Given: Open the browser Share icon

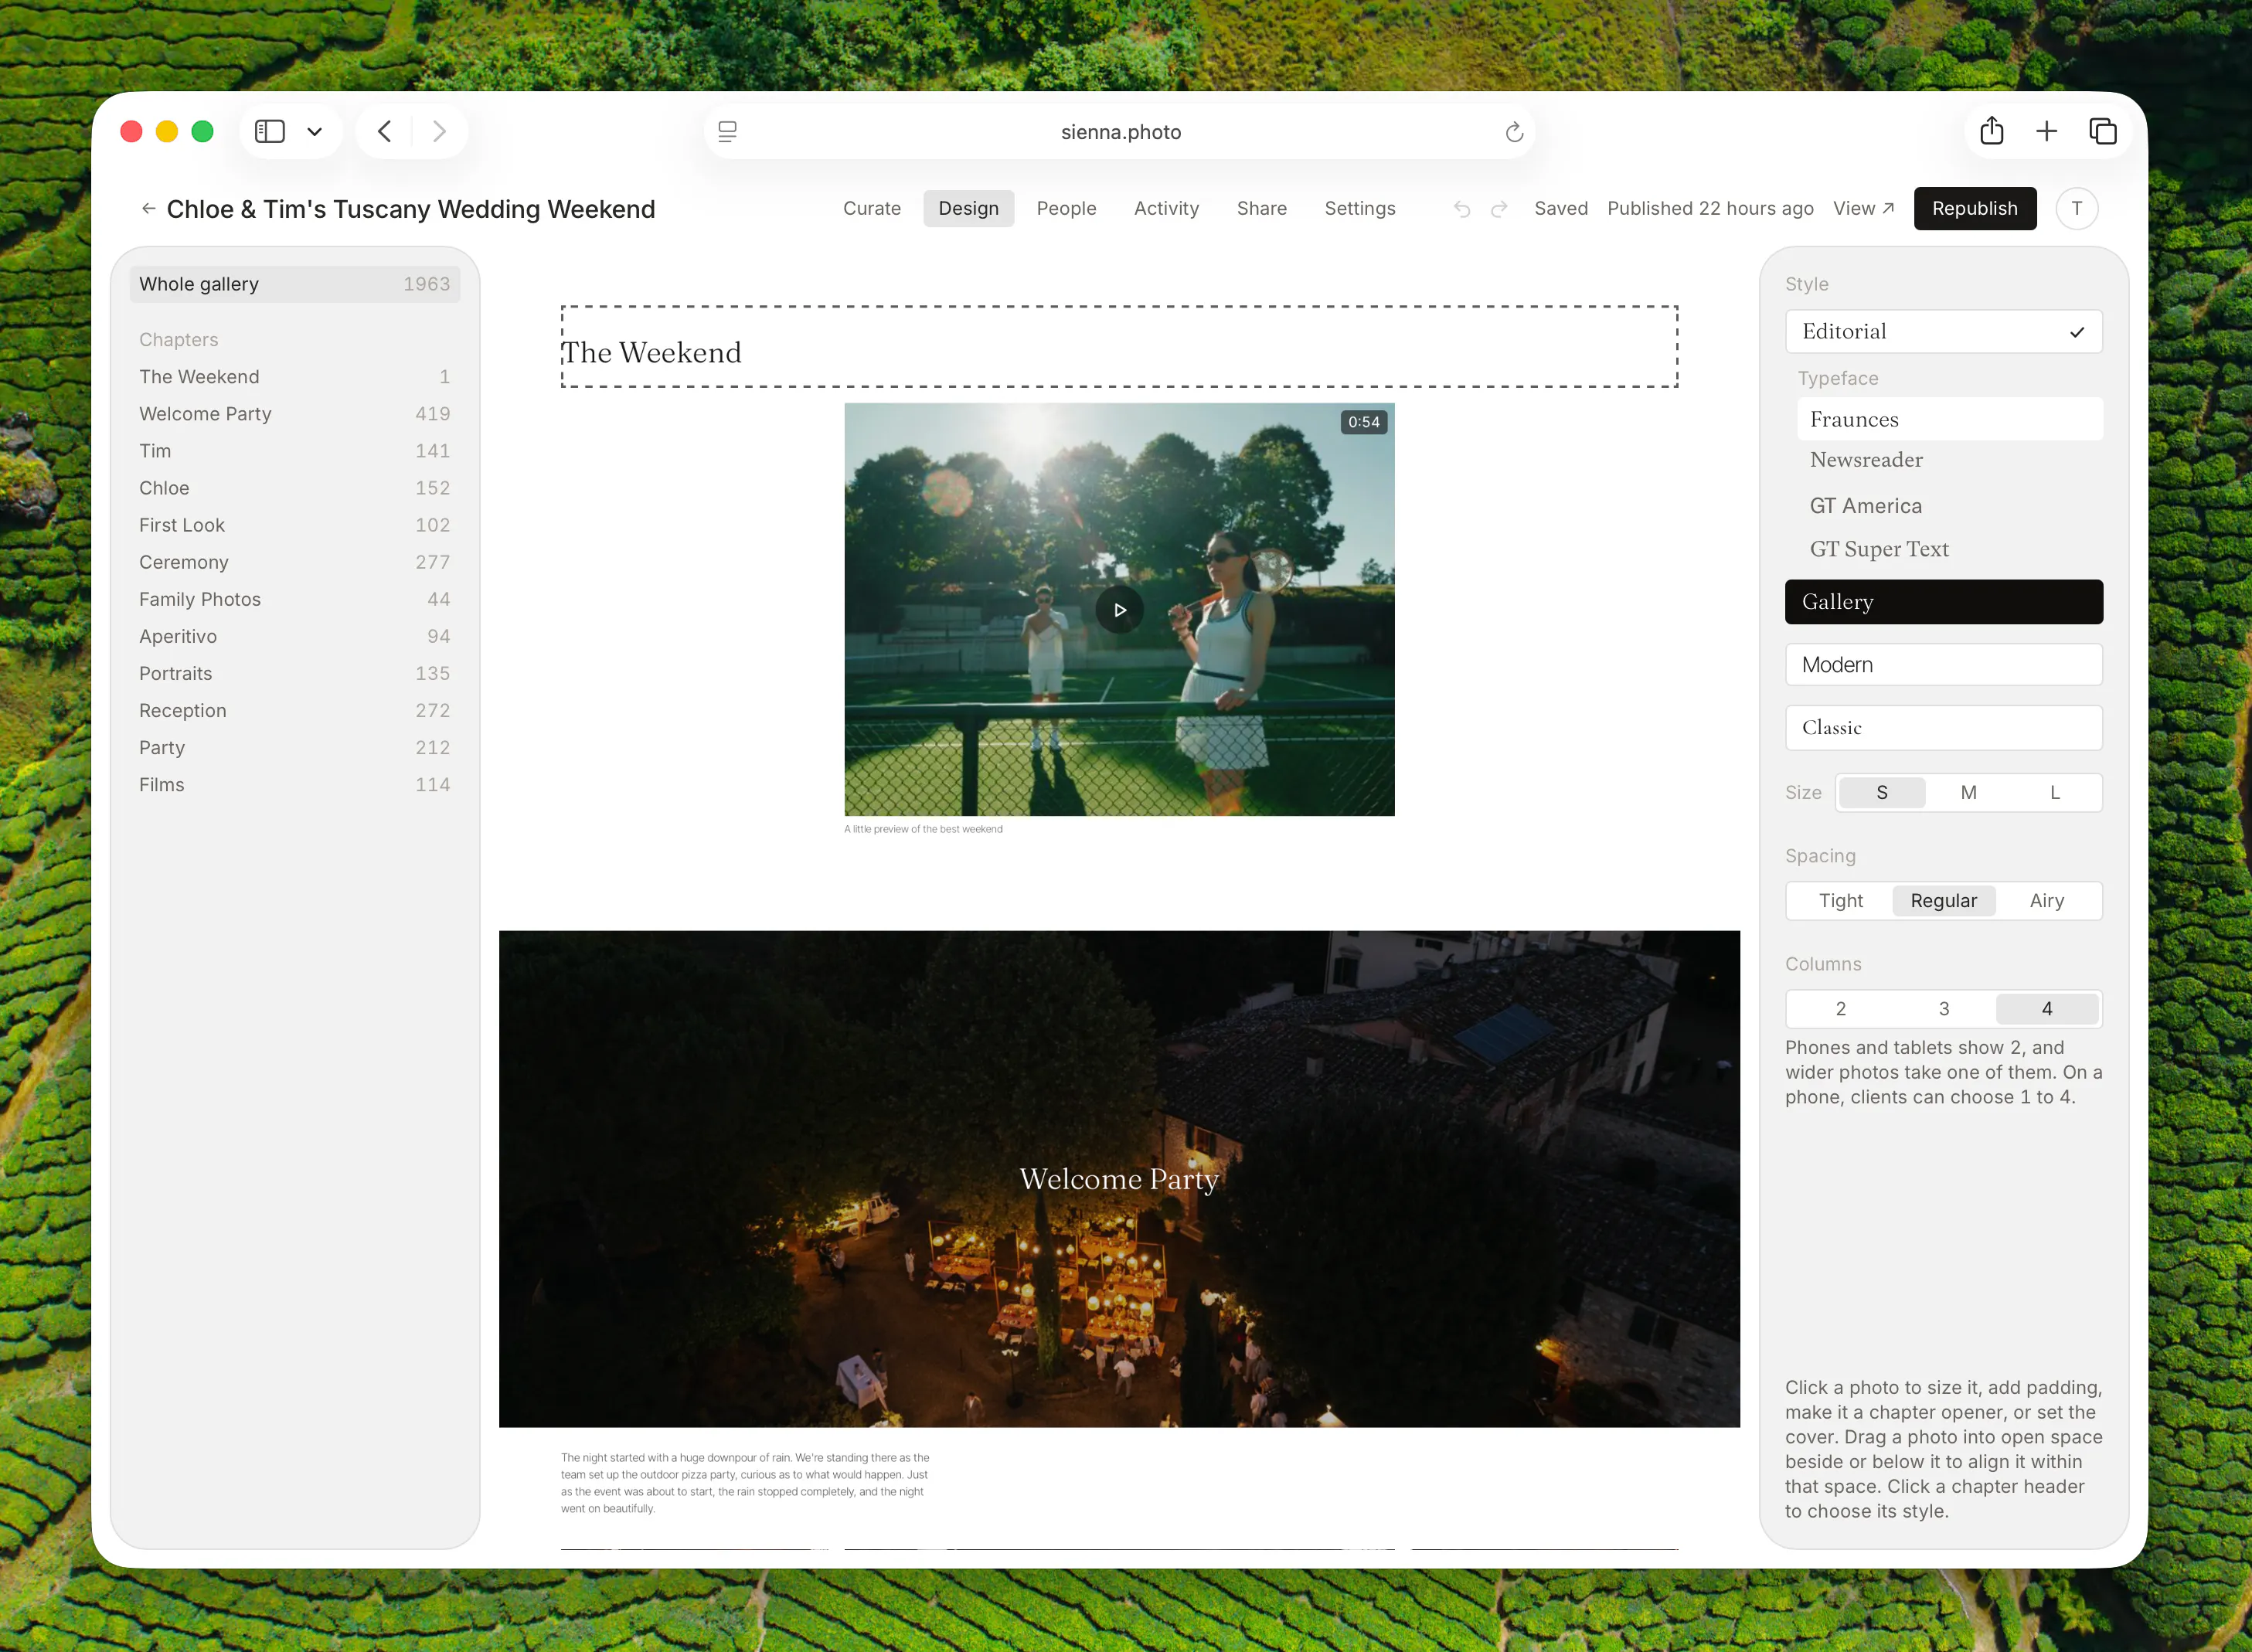Looking at the screenshot, I should (1991, 131).
